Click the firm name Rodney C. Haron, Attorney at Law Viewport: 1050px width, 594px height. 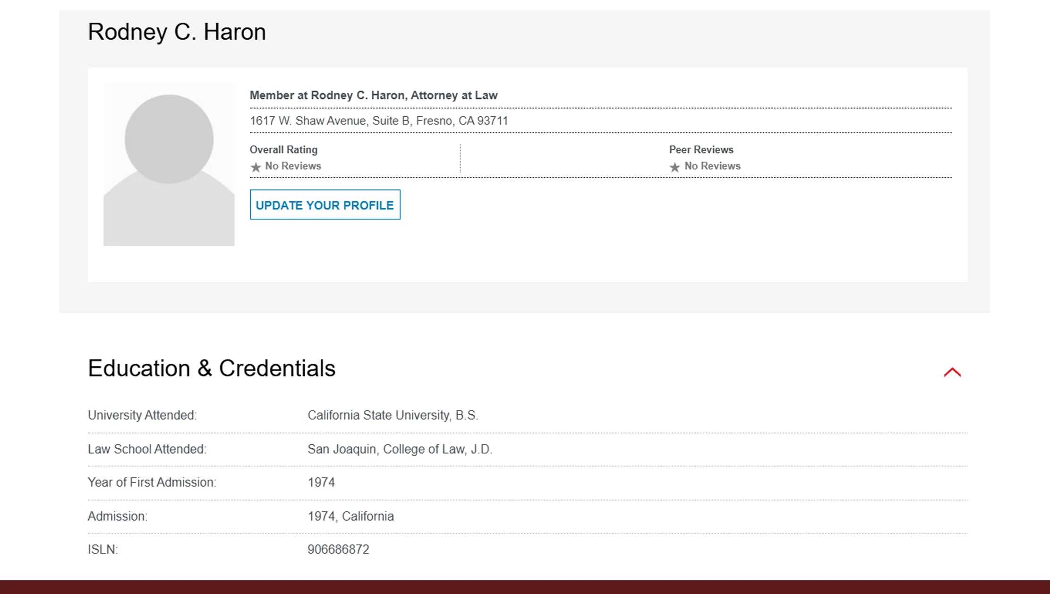373,95
